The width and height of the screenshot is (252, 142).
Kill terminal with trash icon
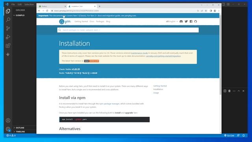point(229,91)
